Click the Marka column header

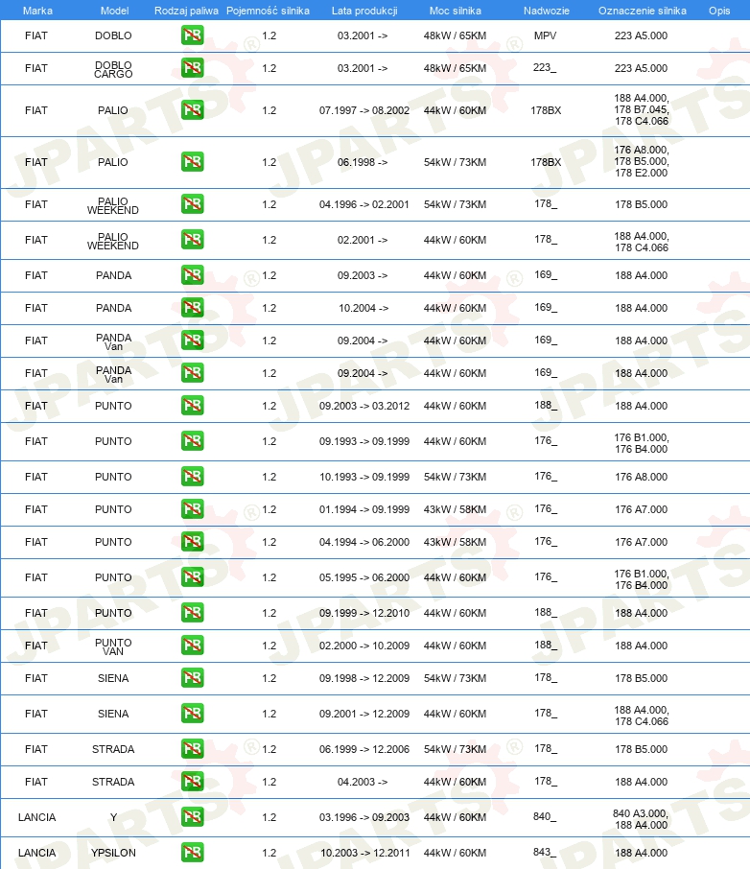pyautogui.click(x=37, y=11)
